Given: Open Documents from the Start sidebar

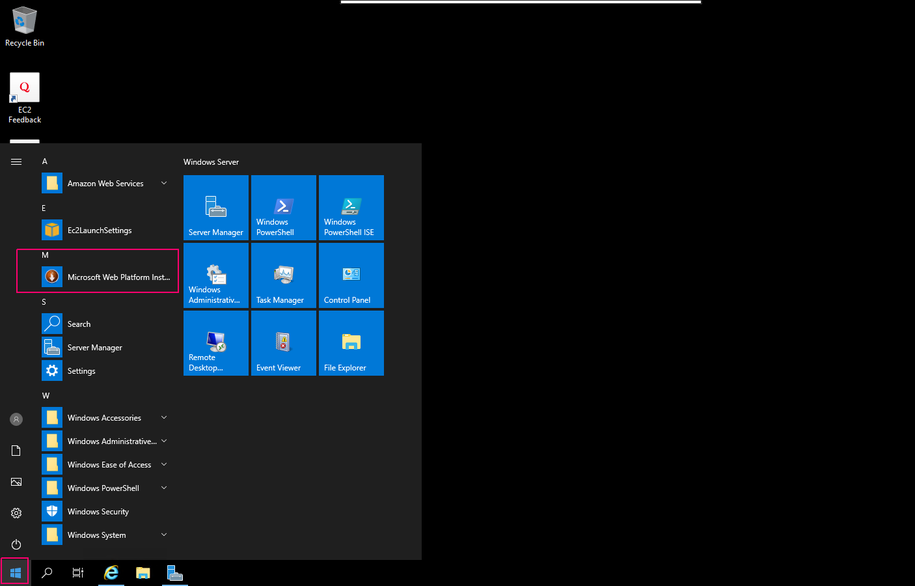Looking at the screenshot, I should pos(16,451).
